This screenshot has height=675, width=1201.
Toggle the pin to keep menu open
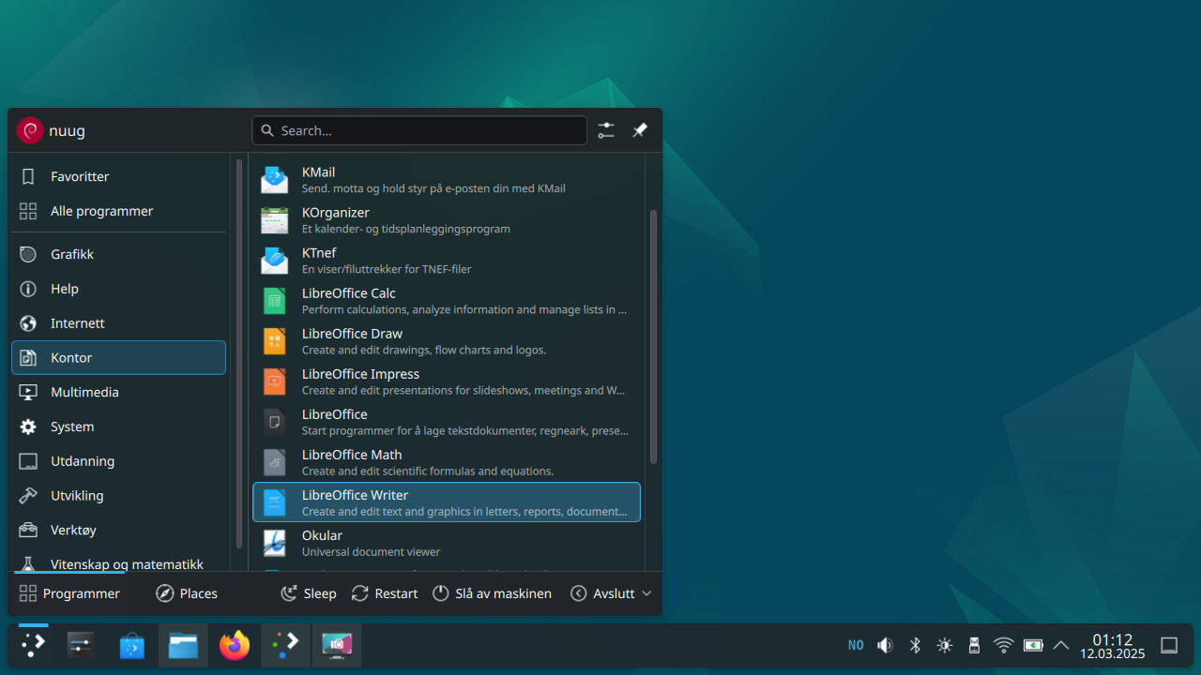(640, 130)
